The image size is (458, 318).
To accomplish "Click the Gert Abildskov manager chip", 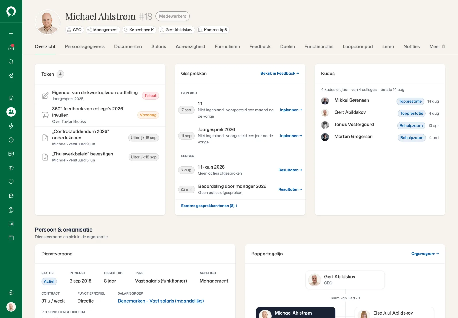I will click(176, 30).
